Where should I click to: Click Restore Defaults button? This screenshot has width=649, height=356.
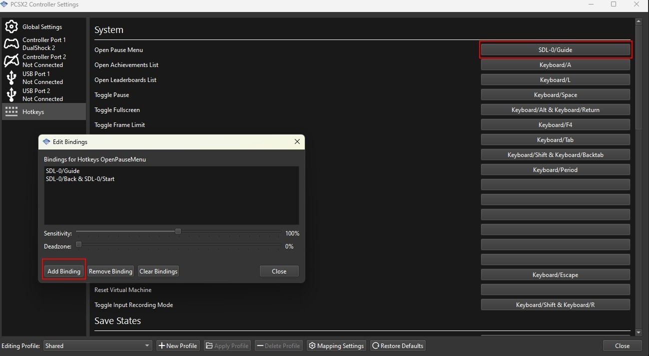(x=398, y=345)
